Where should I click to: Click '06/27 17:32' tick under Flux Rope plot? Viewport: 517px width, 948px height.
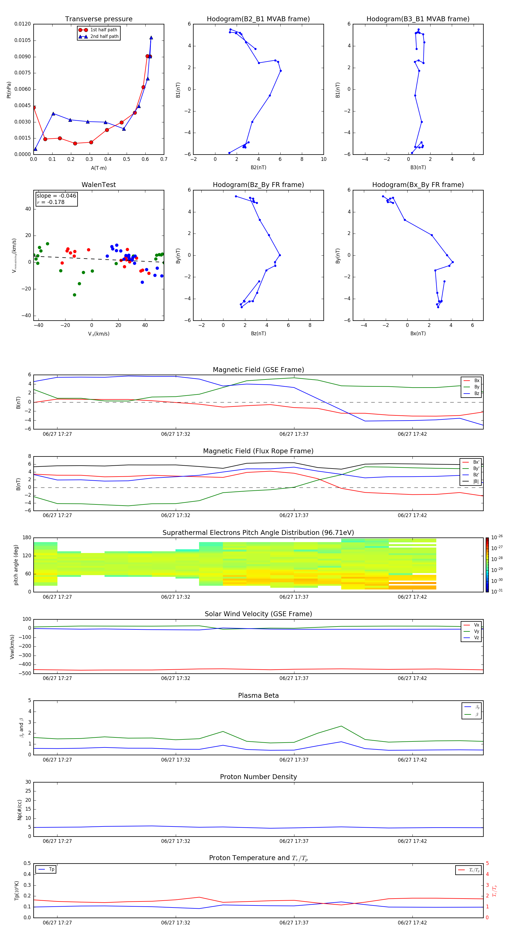[175, 516]
